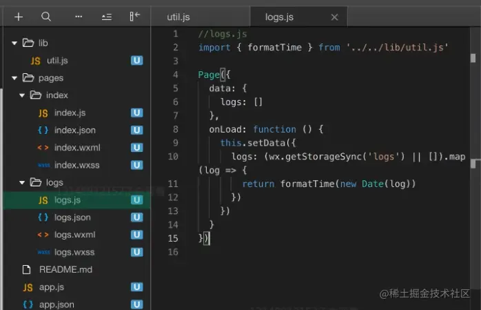The width and height of the screenshot is (481, 310).
Task: Open util.js in the file tree
Action: 76,61
